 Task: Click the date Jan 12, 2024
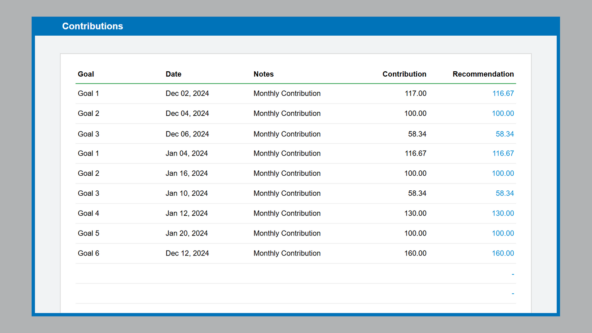[187, 213]
